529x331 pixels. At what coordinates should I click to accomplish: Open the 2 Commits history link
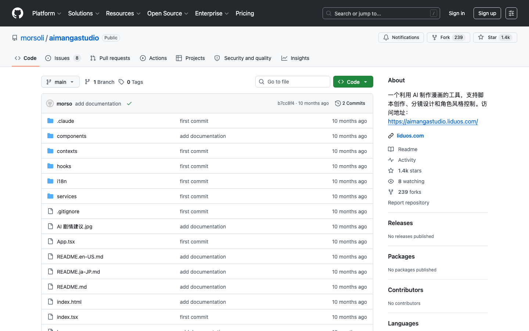click(350, 103)
